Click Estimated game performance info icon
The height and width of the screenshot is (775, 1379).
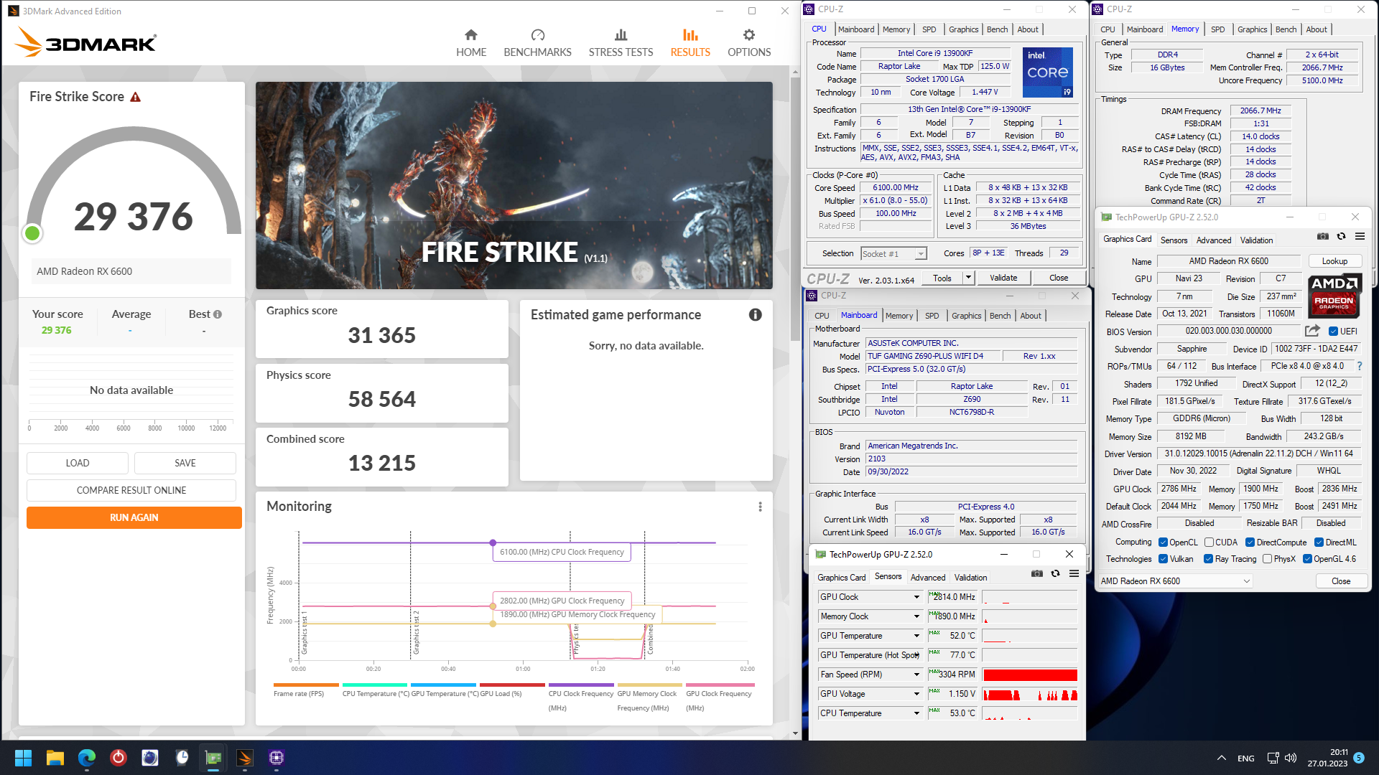(x=755, y=314)
